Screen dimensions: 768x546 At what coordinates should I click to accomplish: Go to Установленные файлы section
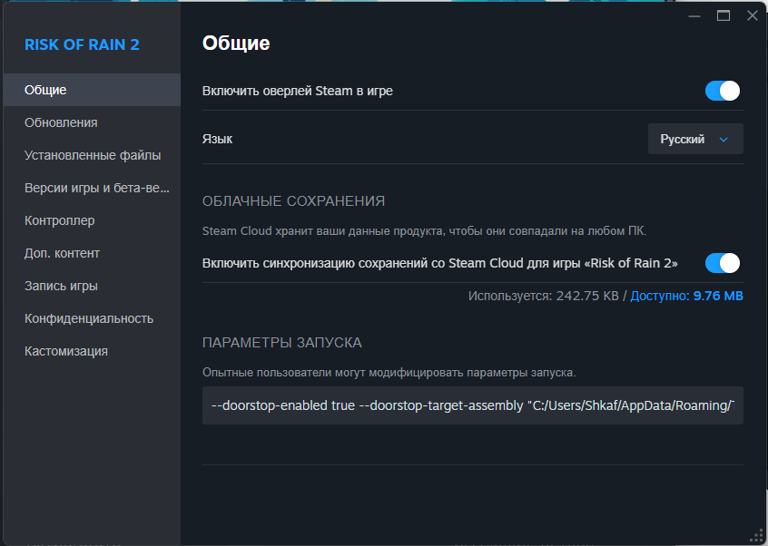point(92,156)
